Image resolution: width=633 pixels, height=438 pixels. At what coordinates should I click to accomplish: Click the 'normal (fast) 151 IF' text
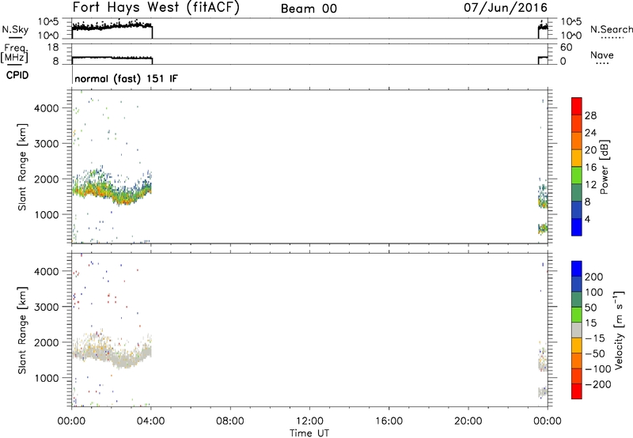pos(126,78)
